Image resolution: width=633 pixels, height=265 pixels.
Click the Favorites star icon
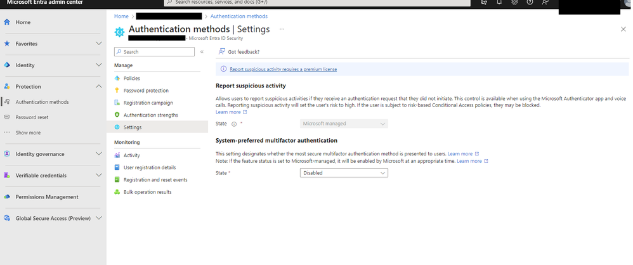(7, 44)
